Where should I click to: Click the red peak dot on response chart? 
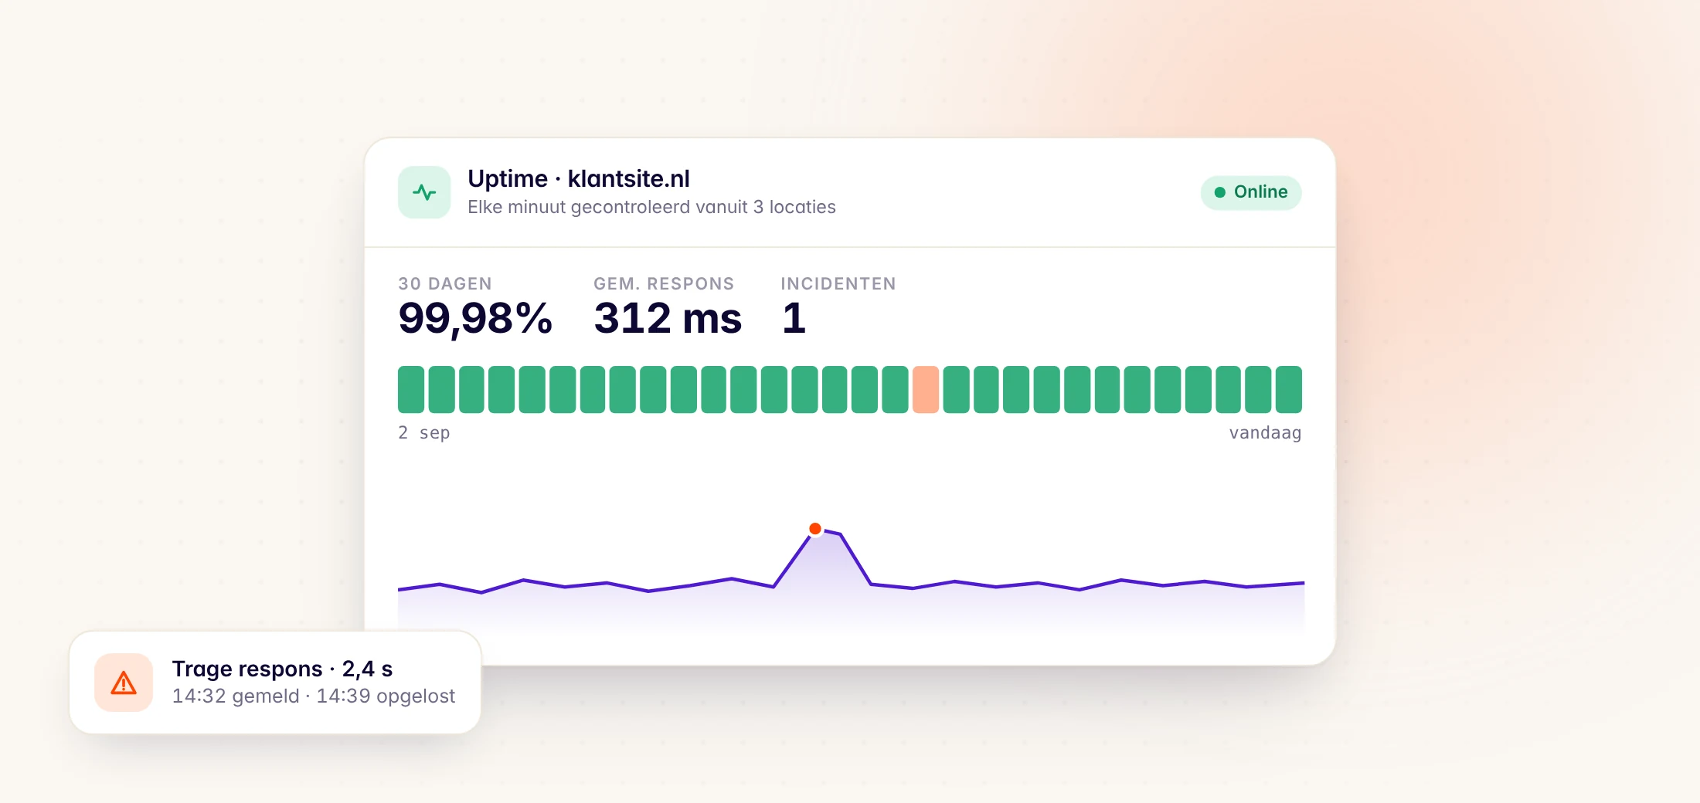tap(815, 529)
